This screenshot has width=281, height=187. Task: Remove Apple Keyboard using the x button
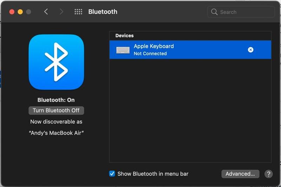tap(250, 50)
